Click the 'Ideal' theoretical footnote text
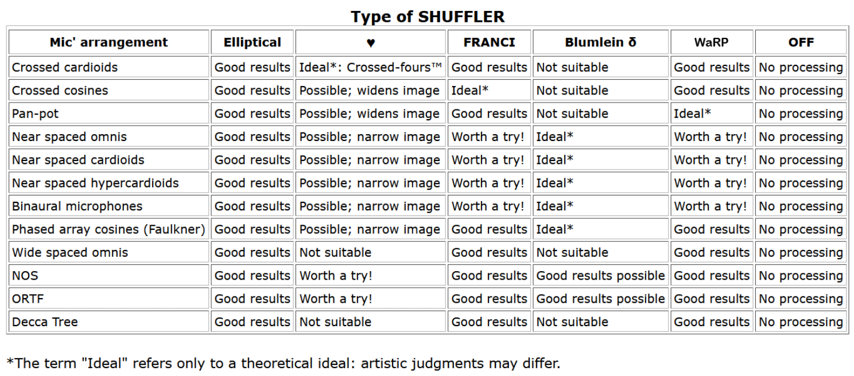The width and height of the screenshot is (854, 376). (x=283, y=363)
